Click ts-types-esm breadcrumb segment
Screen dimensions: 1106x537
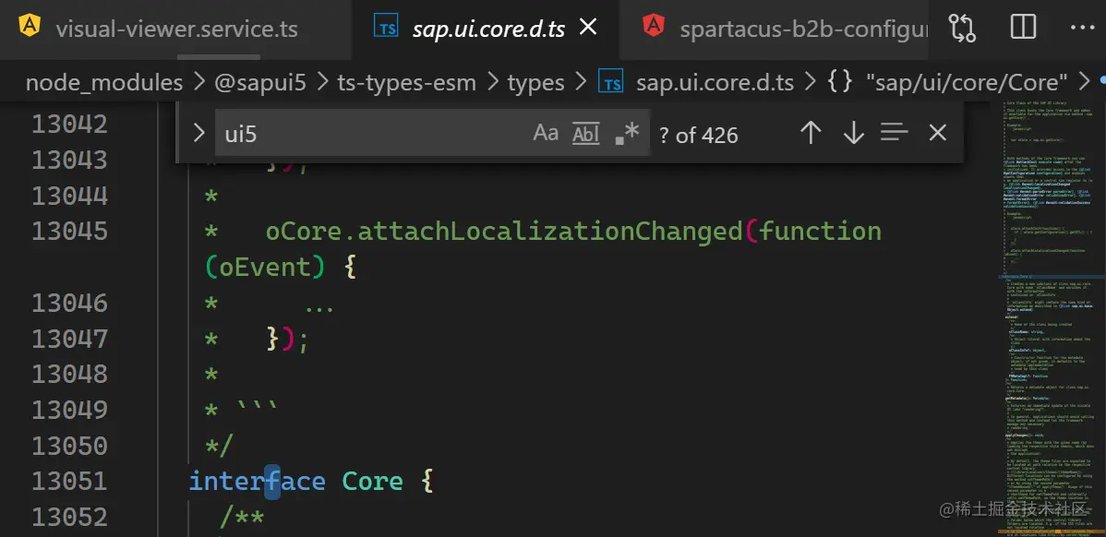[407, 83]
